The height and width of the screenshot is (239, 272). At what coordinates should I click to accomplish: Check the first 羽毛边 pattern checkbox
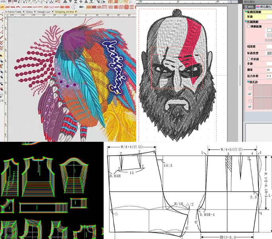[250, 88]
